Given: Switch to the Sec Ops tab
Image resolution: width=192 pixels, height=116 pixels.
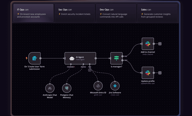Looking at the screenshot, I should (x=75, y=13).
